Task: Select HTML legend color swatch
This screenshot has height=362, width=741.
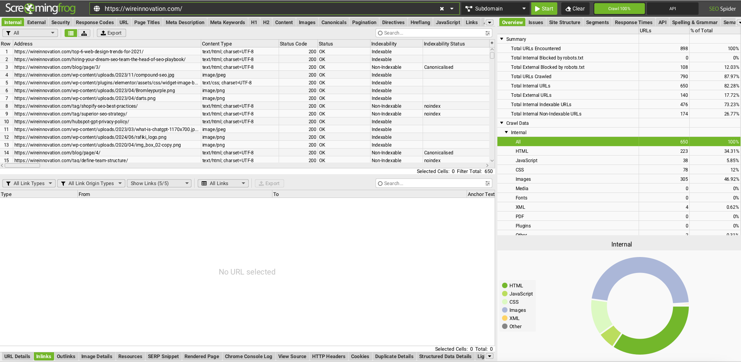Action: coord(505,285)
